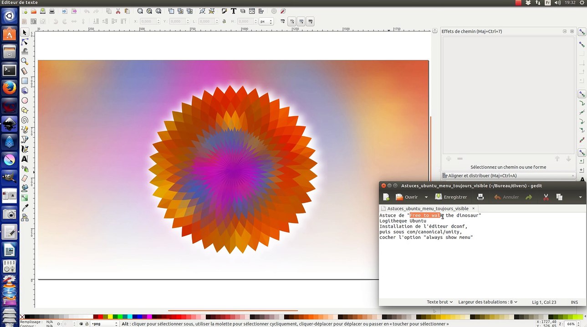Open gedit's toolbar overflow menu arrow
Screen dimensions: 587x327
coord(580,197)
